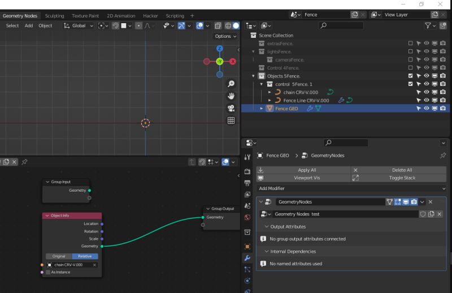Open the Particles properties tab
452x293 pixels.
(x=247, y=269)
